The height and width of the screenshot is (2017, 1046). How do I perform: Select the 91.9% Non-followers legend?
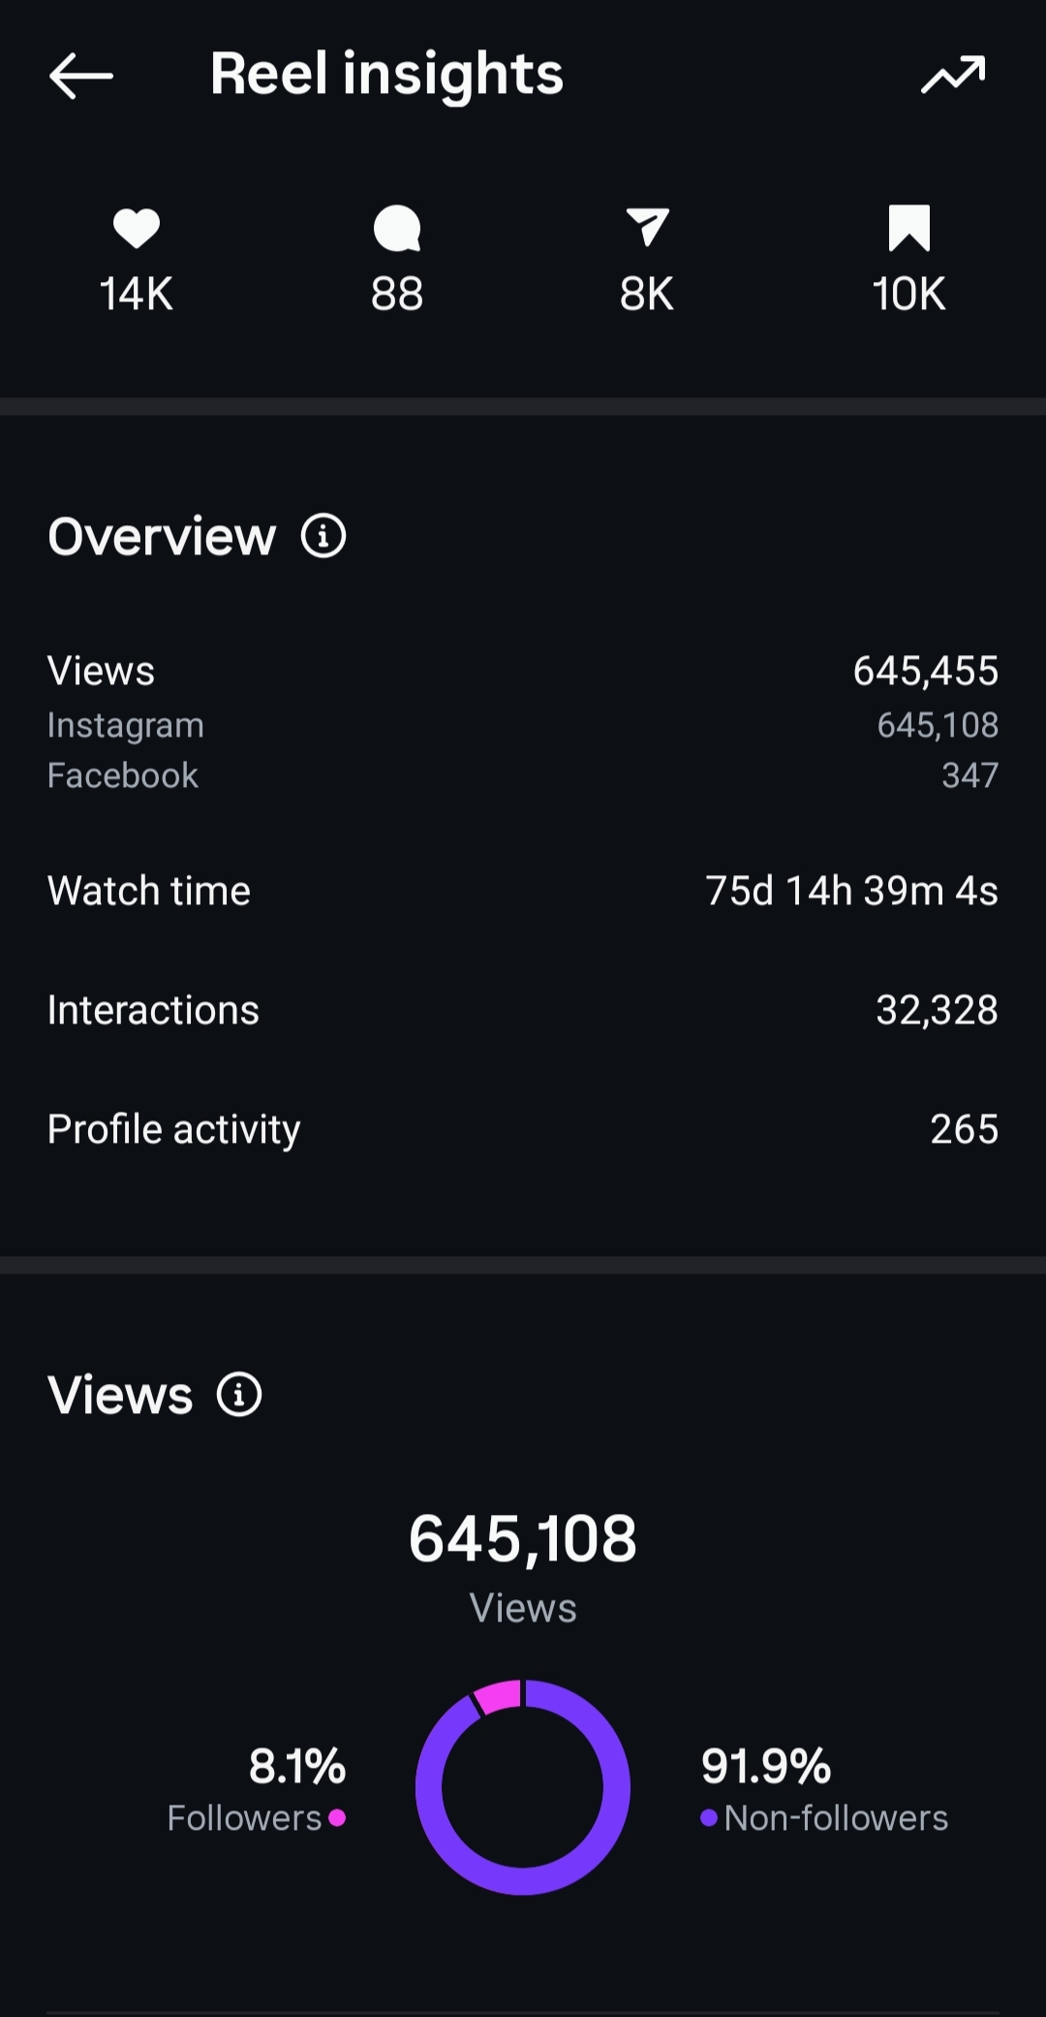click(823, 1791)
